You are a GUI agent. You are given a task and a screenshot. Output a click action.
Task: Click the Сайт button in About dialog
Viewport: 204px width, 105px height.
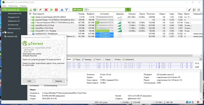29,81
